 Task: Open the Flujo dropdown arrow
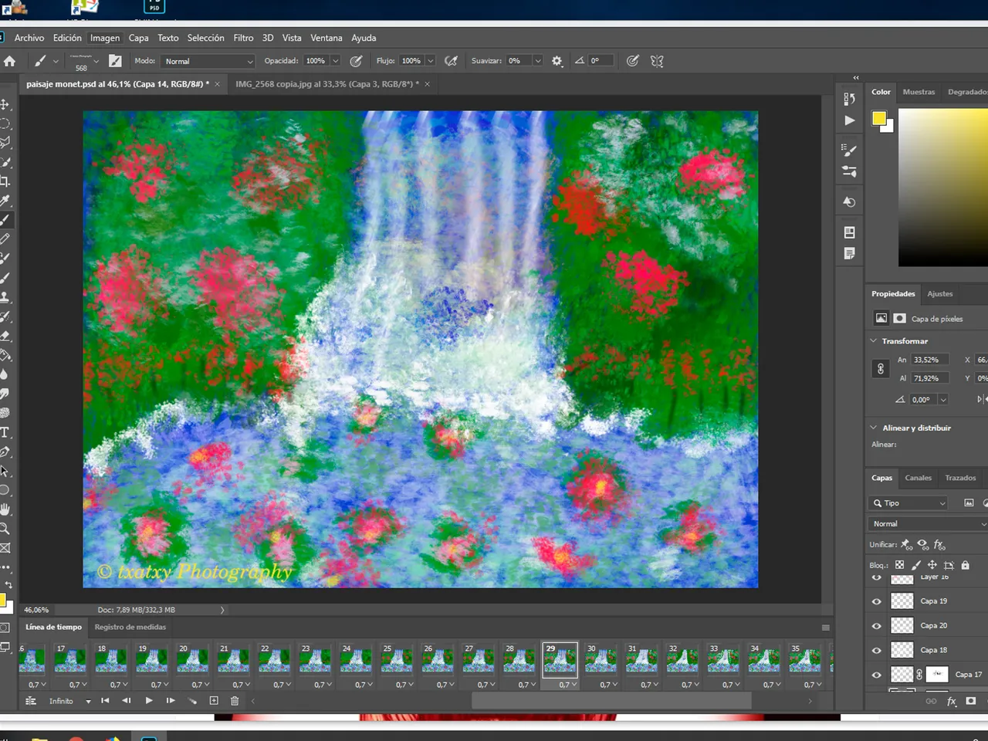[x=431, y=61]
